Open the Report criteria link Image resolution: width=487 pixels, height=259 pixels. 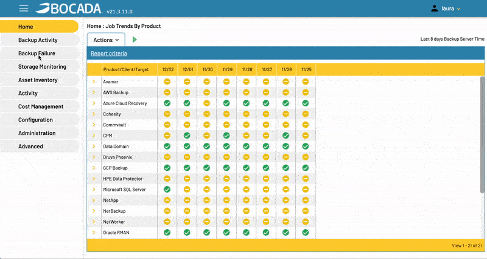coord(109,54)
